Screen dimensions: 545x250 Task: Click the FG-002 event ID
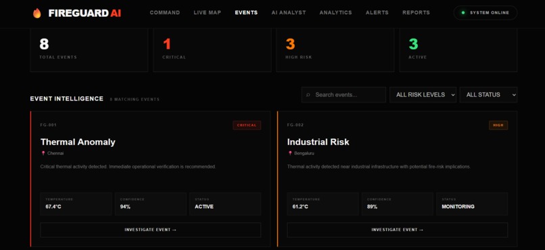tap(295, 125)
